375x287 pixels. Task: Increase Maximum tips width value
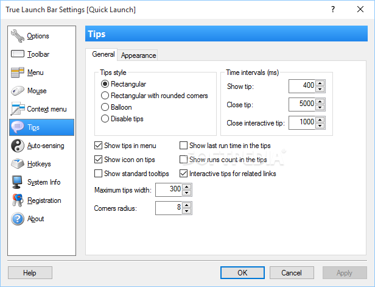[186, 186]
